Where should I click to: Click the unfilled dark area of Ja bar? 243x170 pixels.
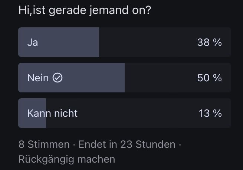148,42
